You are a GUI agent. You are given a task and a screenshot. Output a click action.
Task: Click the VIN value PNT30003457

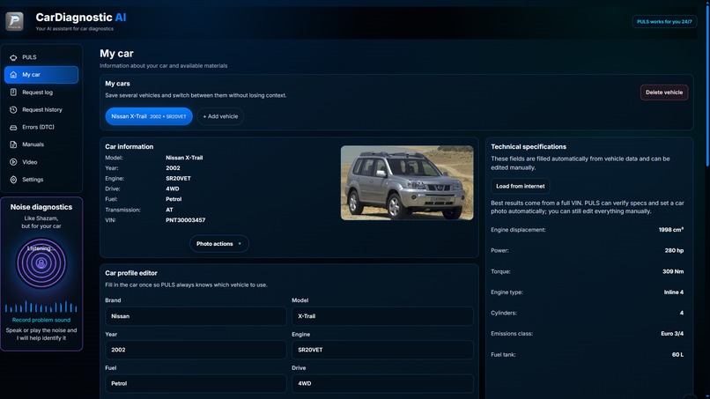point(185,220)
